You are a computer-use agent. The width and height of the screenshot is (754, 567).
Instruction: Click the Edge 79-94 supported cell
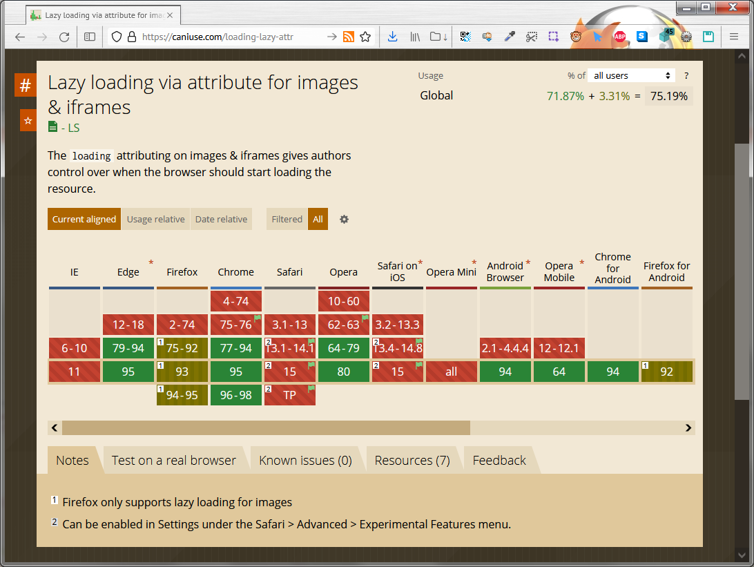(x=128, y=348)
